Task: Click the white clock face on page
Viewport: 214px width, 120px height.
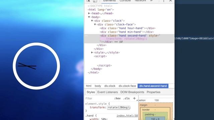Action: [x=36, y=66]
